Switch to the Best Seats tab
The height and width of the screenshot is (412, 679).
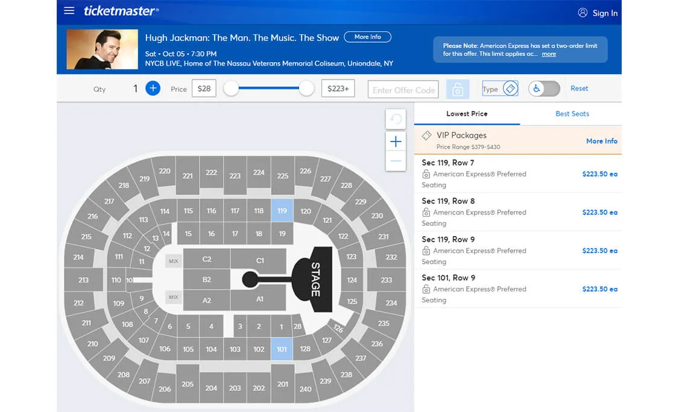point(572,114)
